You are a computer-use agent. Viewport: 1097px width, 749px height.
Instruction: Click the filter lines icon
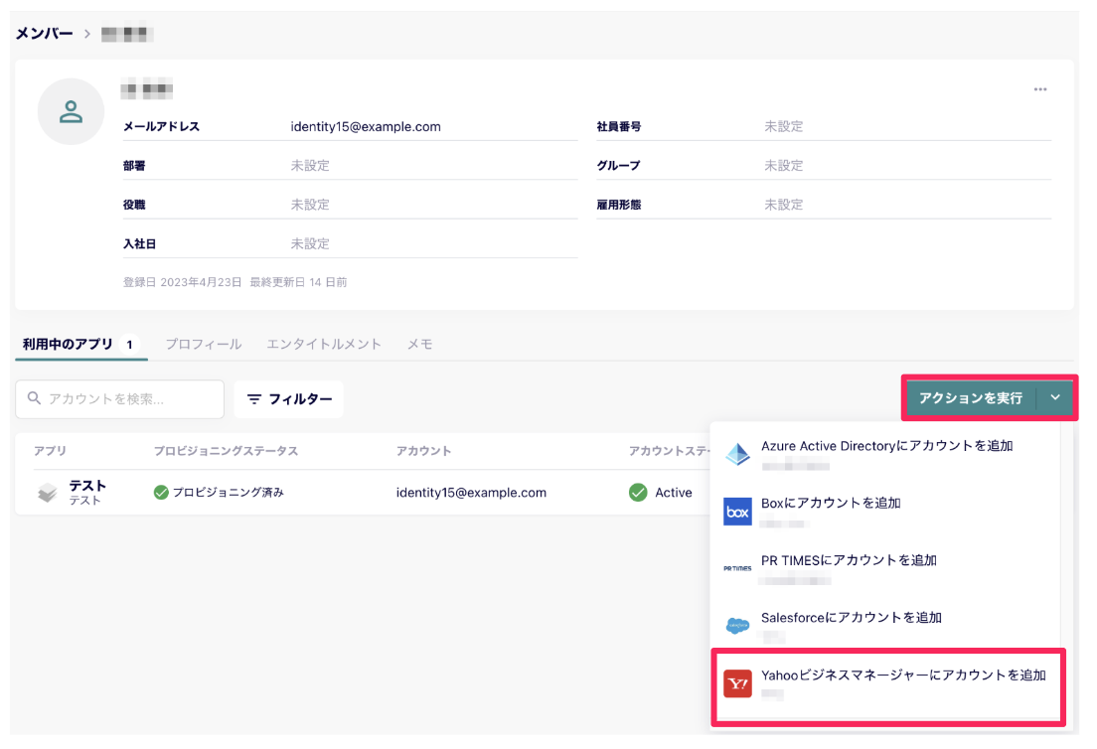pyautogui.click(x=254, y=398)
